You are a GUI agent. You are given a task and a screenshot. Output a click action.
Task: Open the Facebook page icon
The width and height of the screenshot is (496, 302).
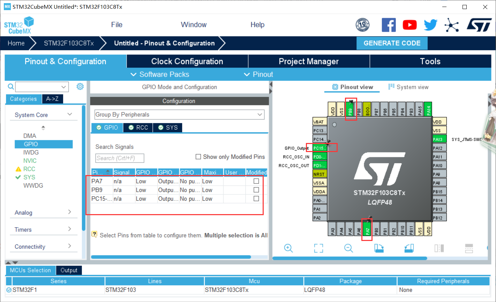[389, 25]
